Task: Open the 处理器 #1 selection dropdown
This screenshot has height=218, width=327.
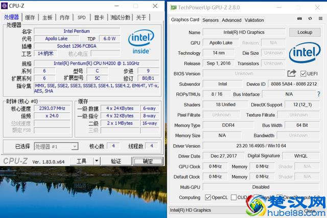Action: (x=56, y=146)
